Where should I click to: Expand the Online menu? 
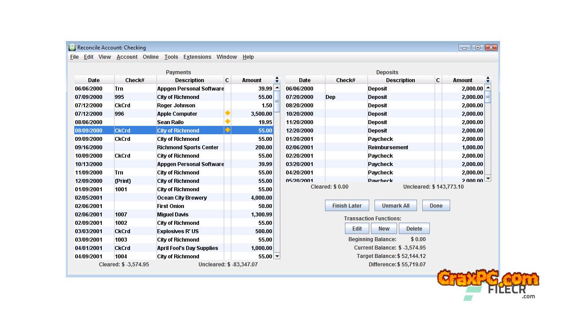pos(150,57)
